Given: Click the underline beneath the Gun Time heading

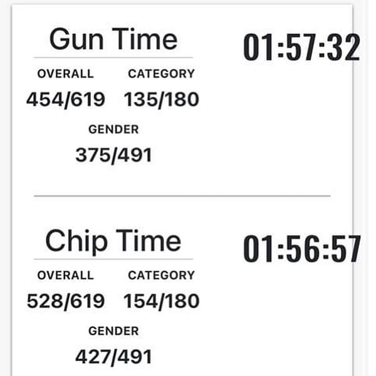Looking at the screenshot, I should (x=113, y=58).
